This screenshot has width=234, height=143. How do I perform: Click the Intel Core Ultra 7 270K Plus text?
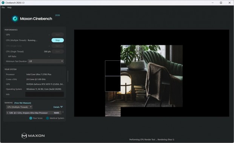[x=39, y=74]
